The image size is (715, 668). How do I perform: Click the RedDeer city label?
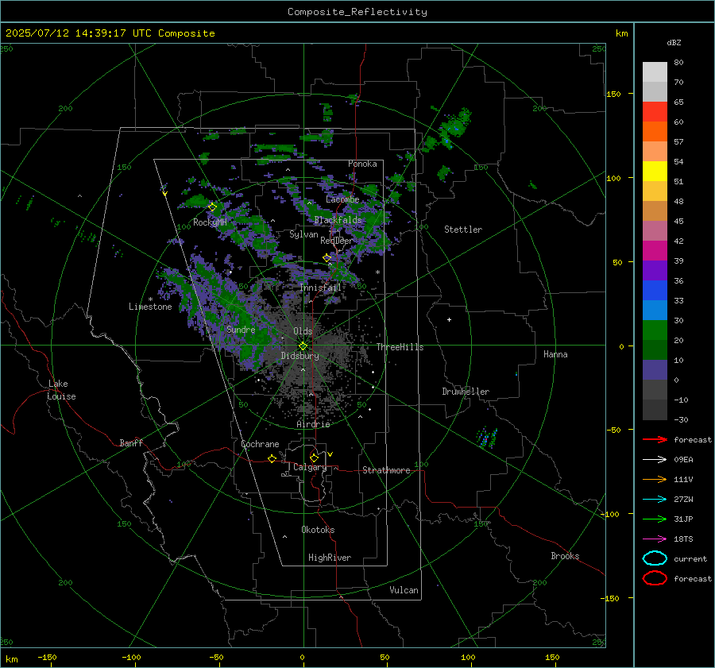pyautogui.click(x=337, y=241)
